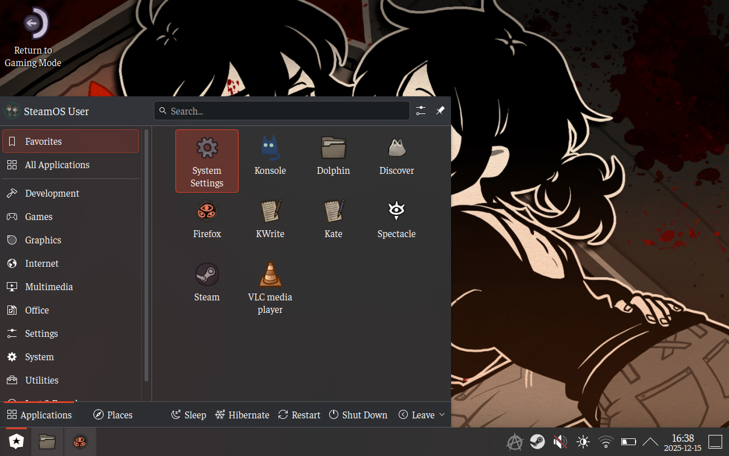Viewport: 729px width, 456px height.
Task: Pin the launcher menu open
Action: (440, 111)
